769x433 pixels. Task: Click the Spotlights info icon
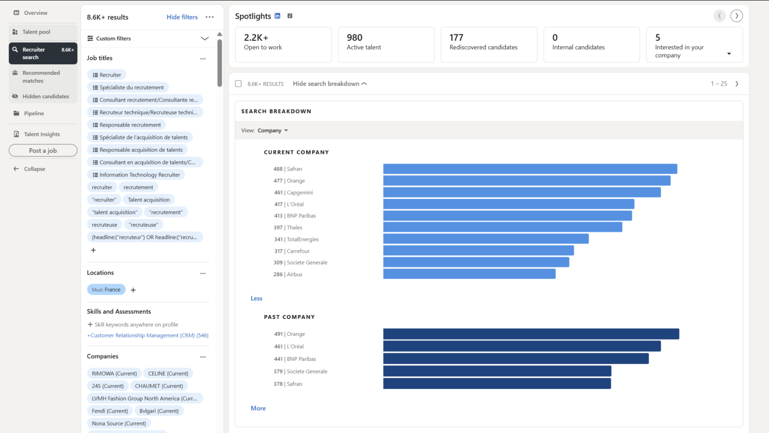pos(290,16)
